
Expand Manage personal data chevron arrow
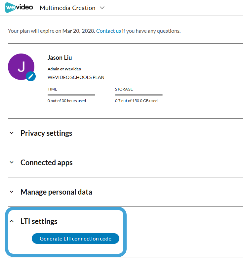[x=12, y=192]
